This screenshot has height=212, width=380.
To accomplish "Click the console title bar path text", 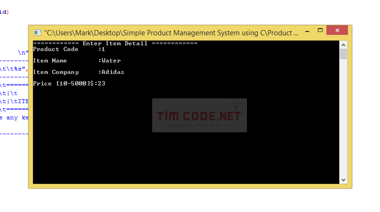I will [x=171, y=33].
